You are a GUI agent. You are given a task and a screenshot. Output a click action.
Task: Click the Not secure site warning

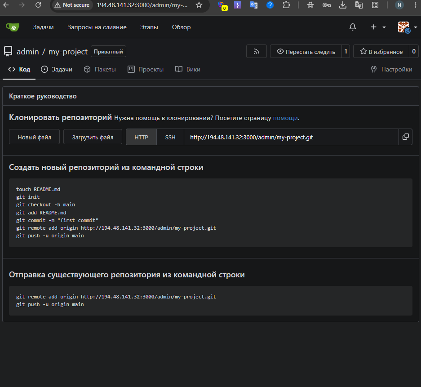(x=72, y=5)
